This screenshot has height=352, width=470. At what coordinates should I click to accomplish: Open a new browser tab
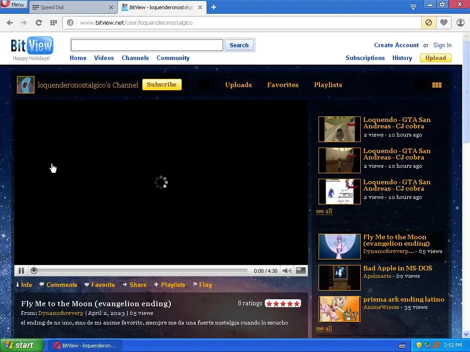tap(213, 7)
